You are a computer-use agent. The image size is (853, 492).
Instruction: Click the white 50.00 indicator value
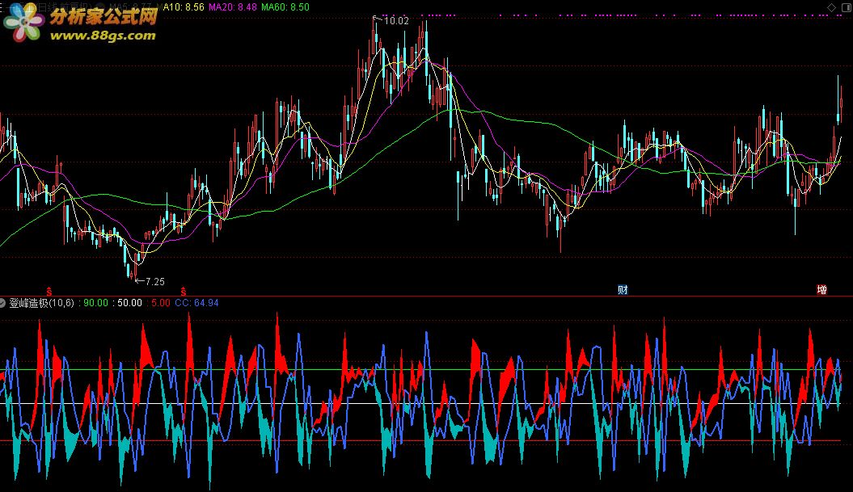click(129, 303)
